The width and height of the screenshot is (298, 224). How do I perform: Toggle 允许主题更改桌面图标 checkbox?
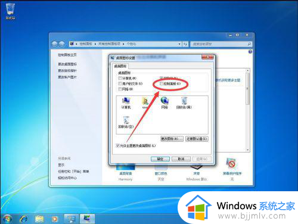pos(117,145)
